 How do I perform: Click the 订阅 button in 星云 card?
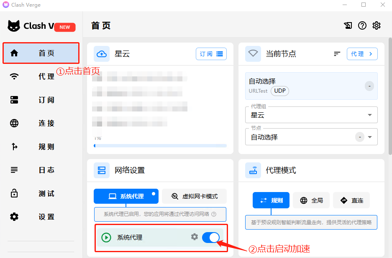211,54
